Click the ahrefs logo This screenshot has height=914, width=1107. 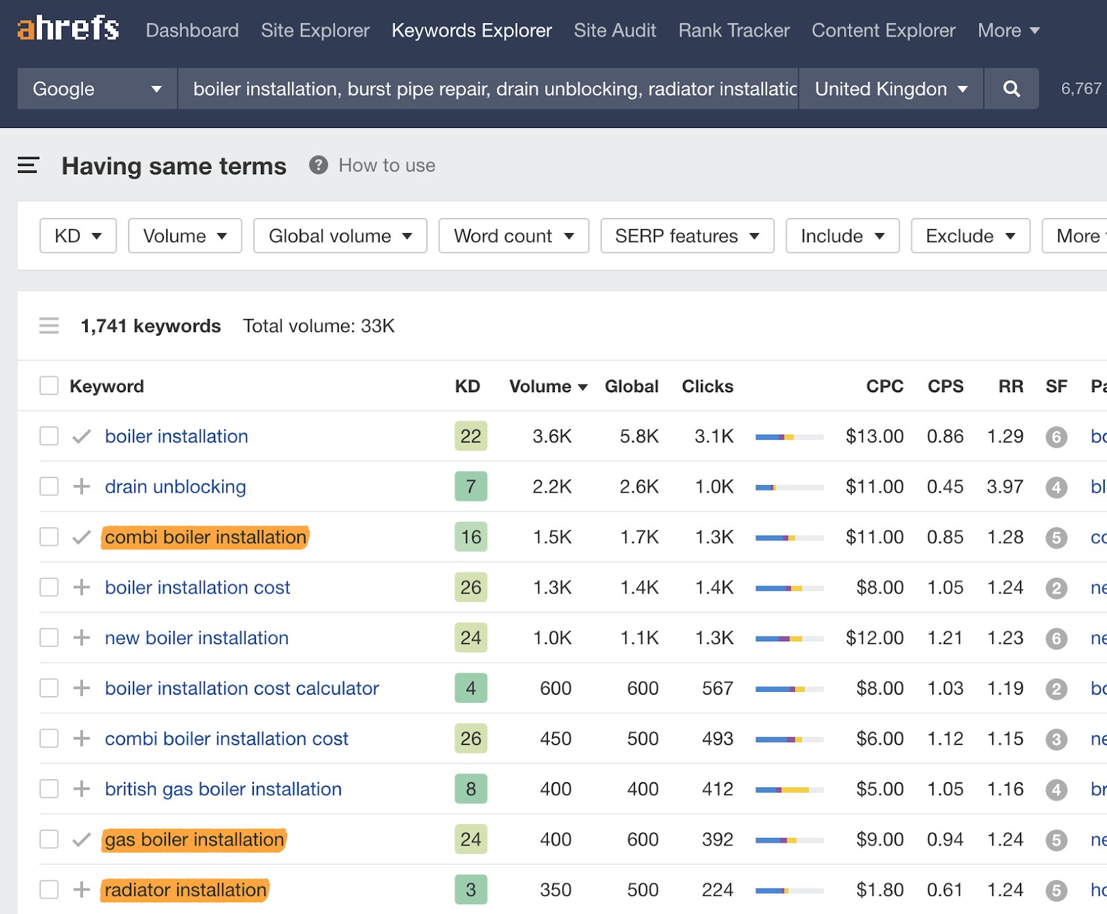[x=67, y=29]
